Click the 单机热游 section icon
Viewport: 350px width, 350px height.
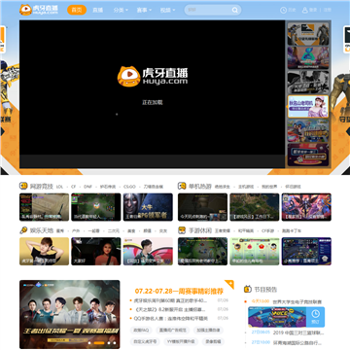coord(182,186)
